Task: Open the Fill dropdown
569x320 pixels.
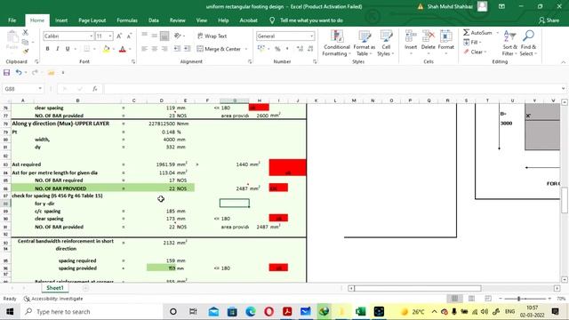Action: (472, 43)
